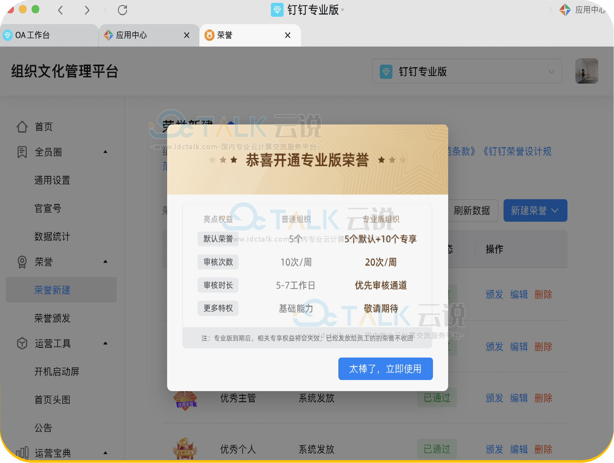The height and width of the screenshot is (463, 614).
Task: Collapse the 荣誉 section arrow
Action: [x=105, y=262]
